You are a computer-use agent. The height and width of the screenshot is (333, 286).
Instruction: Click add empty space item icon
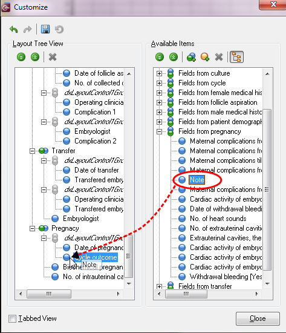pos(205,57)
